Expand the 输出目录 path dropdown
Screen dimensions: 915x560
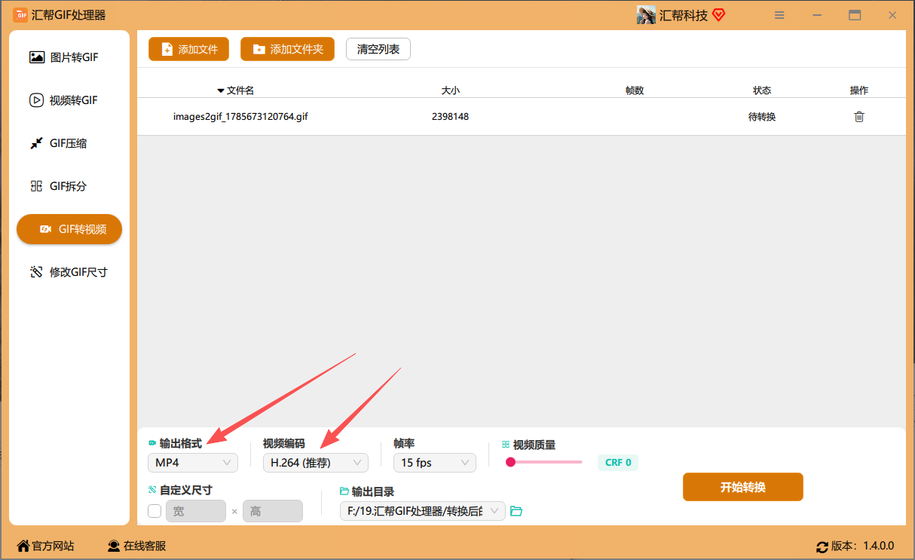(x=422, y=511)
